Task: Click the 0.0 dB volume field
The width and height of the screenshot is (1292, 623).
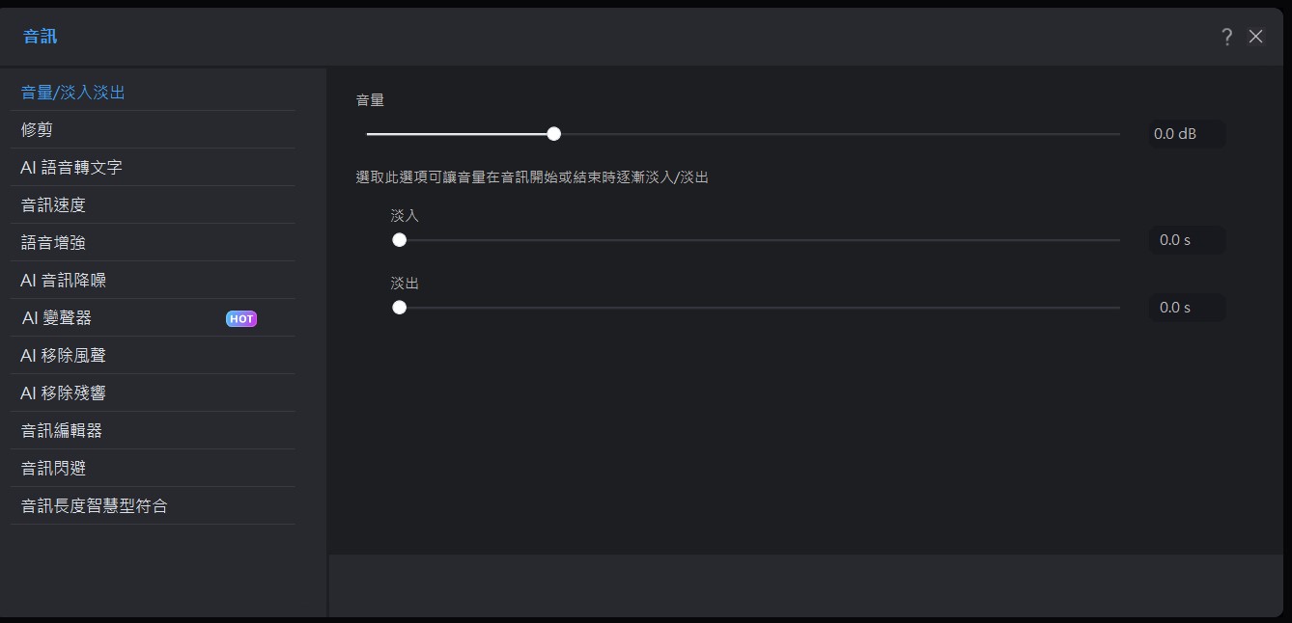Action: [x=1186, y=134]
